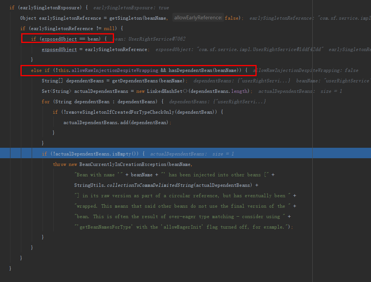
Task: Click the 'earlySingletonExposure: true' inline debug value
Action: (131, 8)
